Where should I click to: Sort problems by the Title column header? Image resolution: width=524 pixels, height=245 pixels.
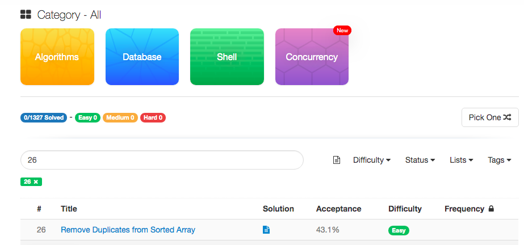pos(69,209)
